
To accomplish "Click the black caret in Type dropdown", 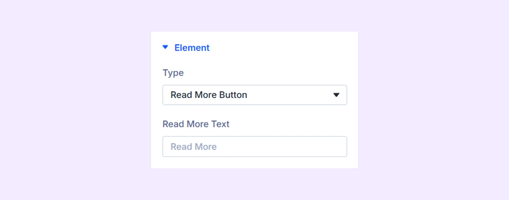I will tap(336, 95).
